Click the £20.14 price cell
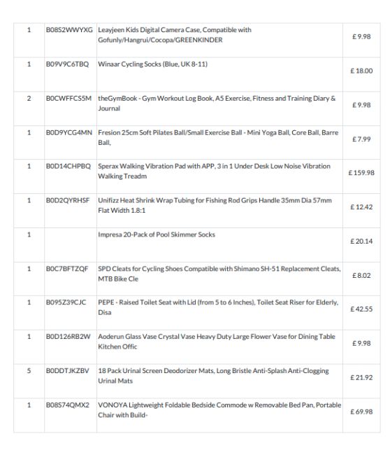The width and height of the screenshot is (390, 455). (x=361, y=241)
